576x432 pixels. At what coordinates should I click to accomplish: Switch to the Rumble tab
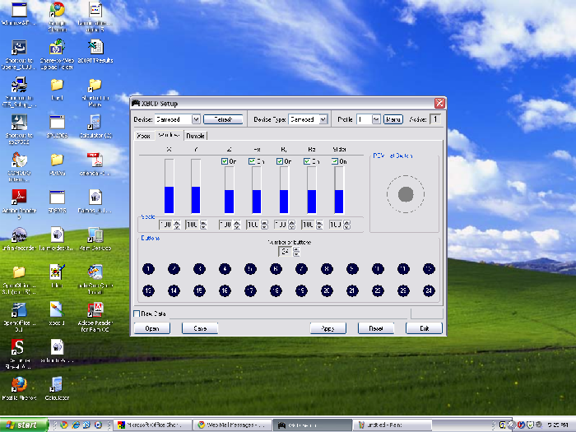click(x=195, y=135)
